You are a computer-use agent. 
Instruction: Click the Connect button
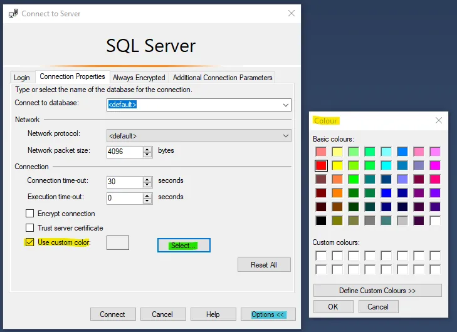(113, 314)
